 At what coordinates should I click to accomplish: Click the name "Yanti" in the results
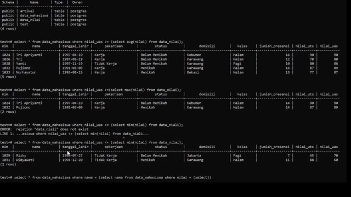[21, 63]
